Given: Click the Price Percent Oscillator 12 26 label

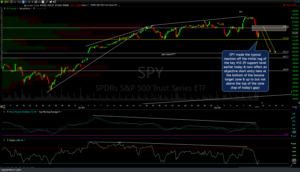Looking at the screenshot, I should [22, 112].
